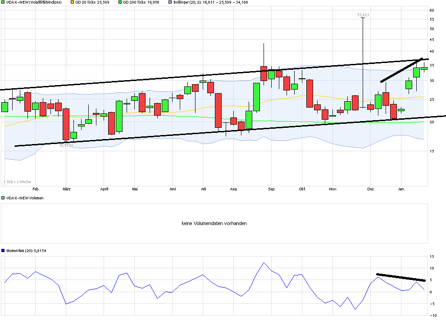Click the low point labeled 16,5782
The image size is (446, 320).
[x=65, y=145]
